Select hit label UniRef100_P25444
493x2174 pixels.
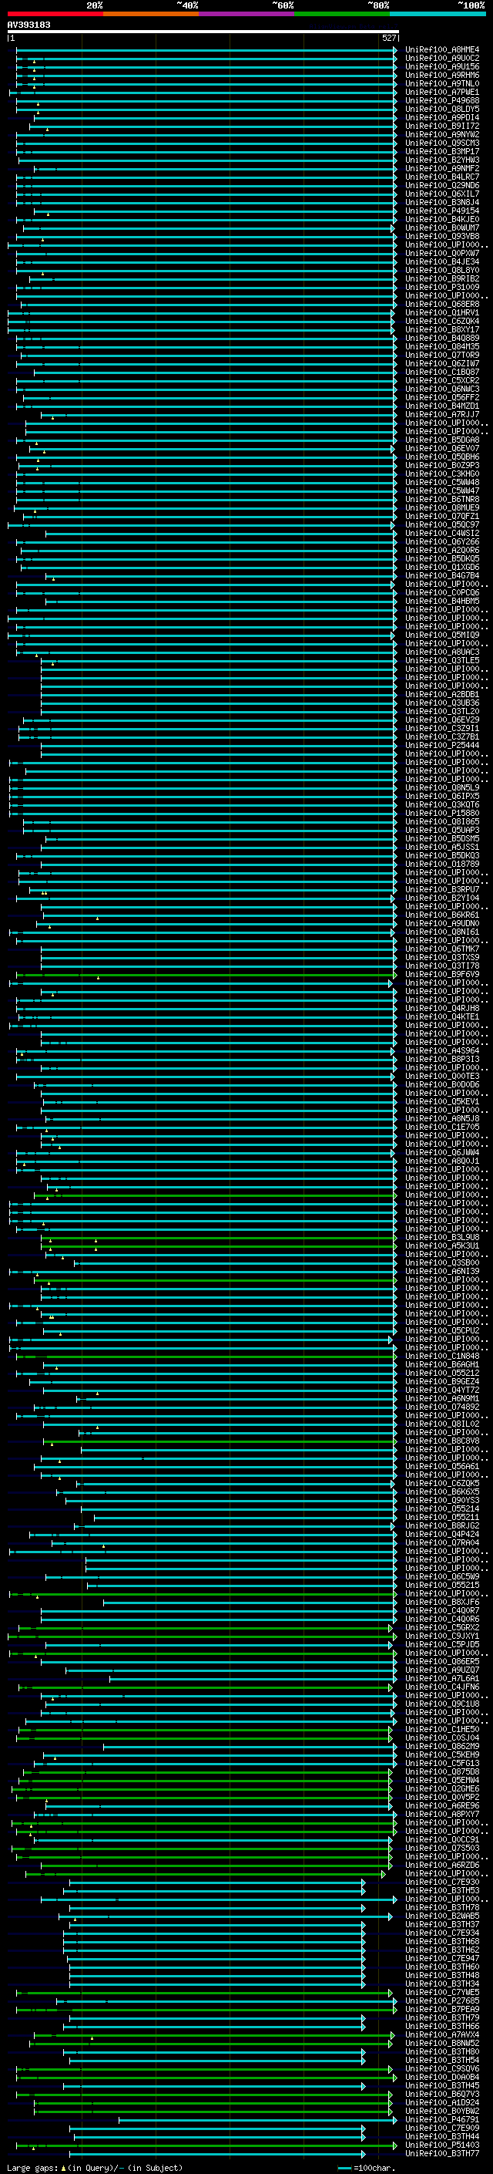click(x=442, y=745)
